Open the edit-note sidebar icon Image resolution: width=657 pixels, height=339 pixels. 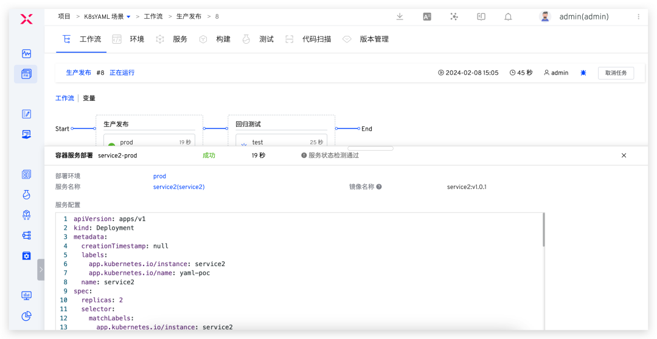[26, 114]
